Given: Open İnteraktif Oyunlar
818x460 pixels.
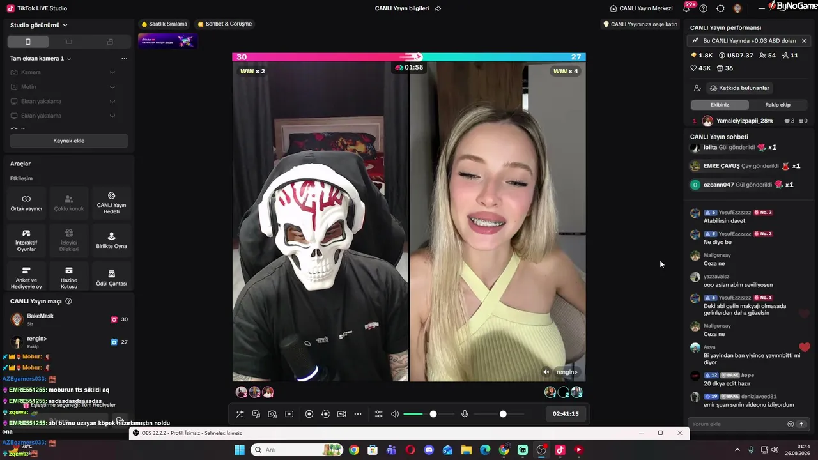Looking at the screenshot, I should tap(26, 241).
